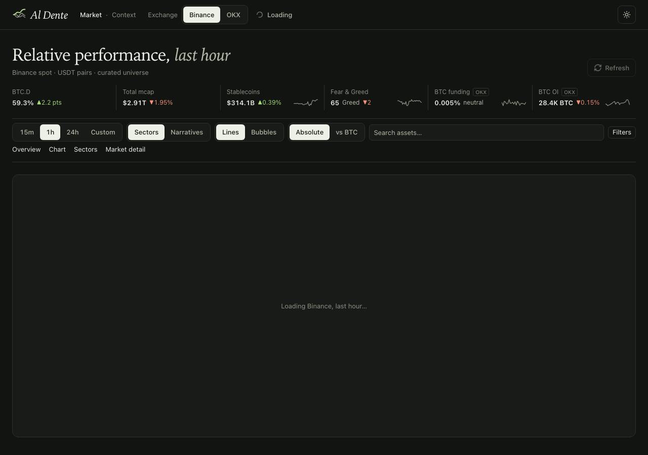Screen dimensions: 648x455
Task: Select Binance exchange
Action: pyautogui.click(x=201, y=15)
